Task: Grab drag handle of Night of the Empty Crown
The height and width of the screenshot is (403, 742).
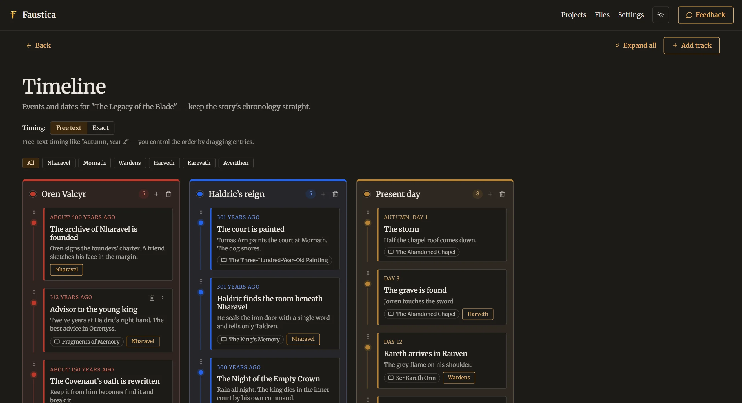Action: [201, 362]
